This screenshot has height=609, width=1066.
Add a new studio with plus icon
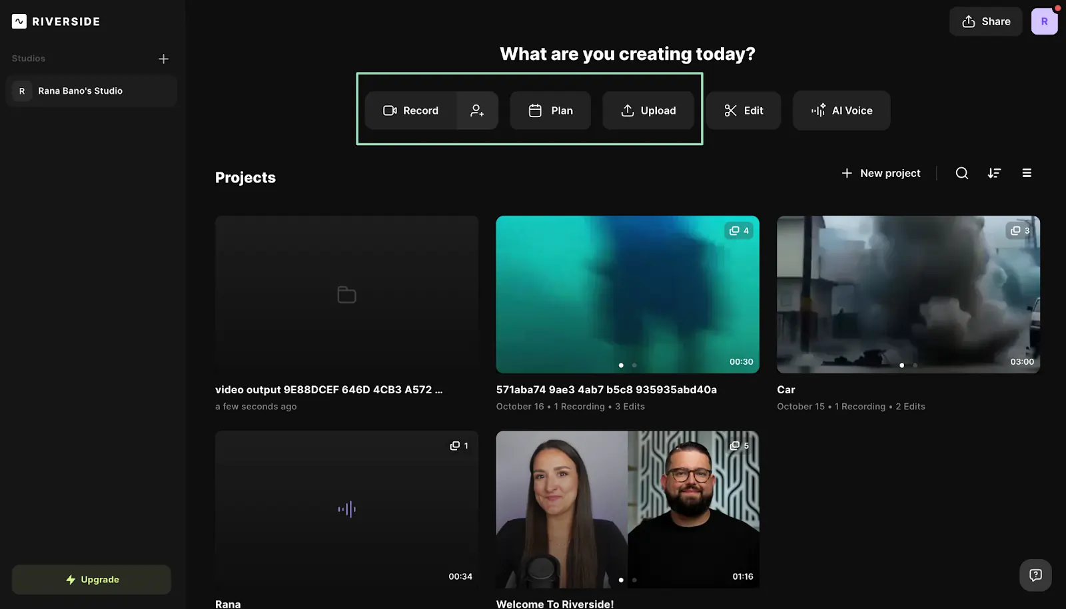163,59
